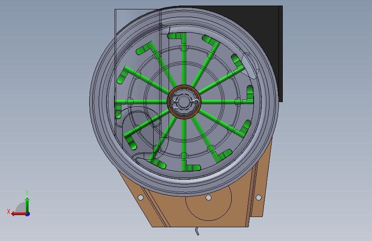The width and height of the screenshot is (372, 241).
Task: Select the middle mounting hole on the brown base
Action: (x=209, y=198)
